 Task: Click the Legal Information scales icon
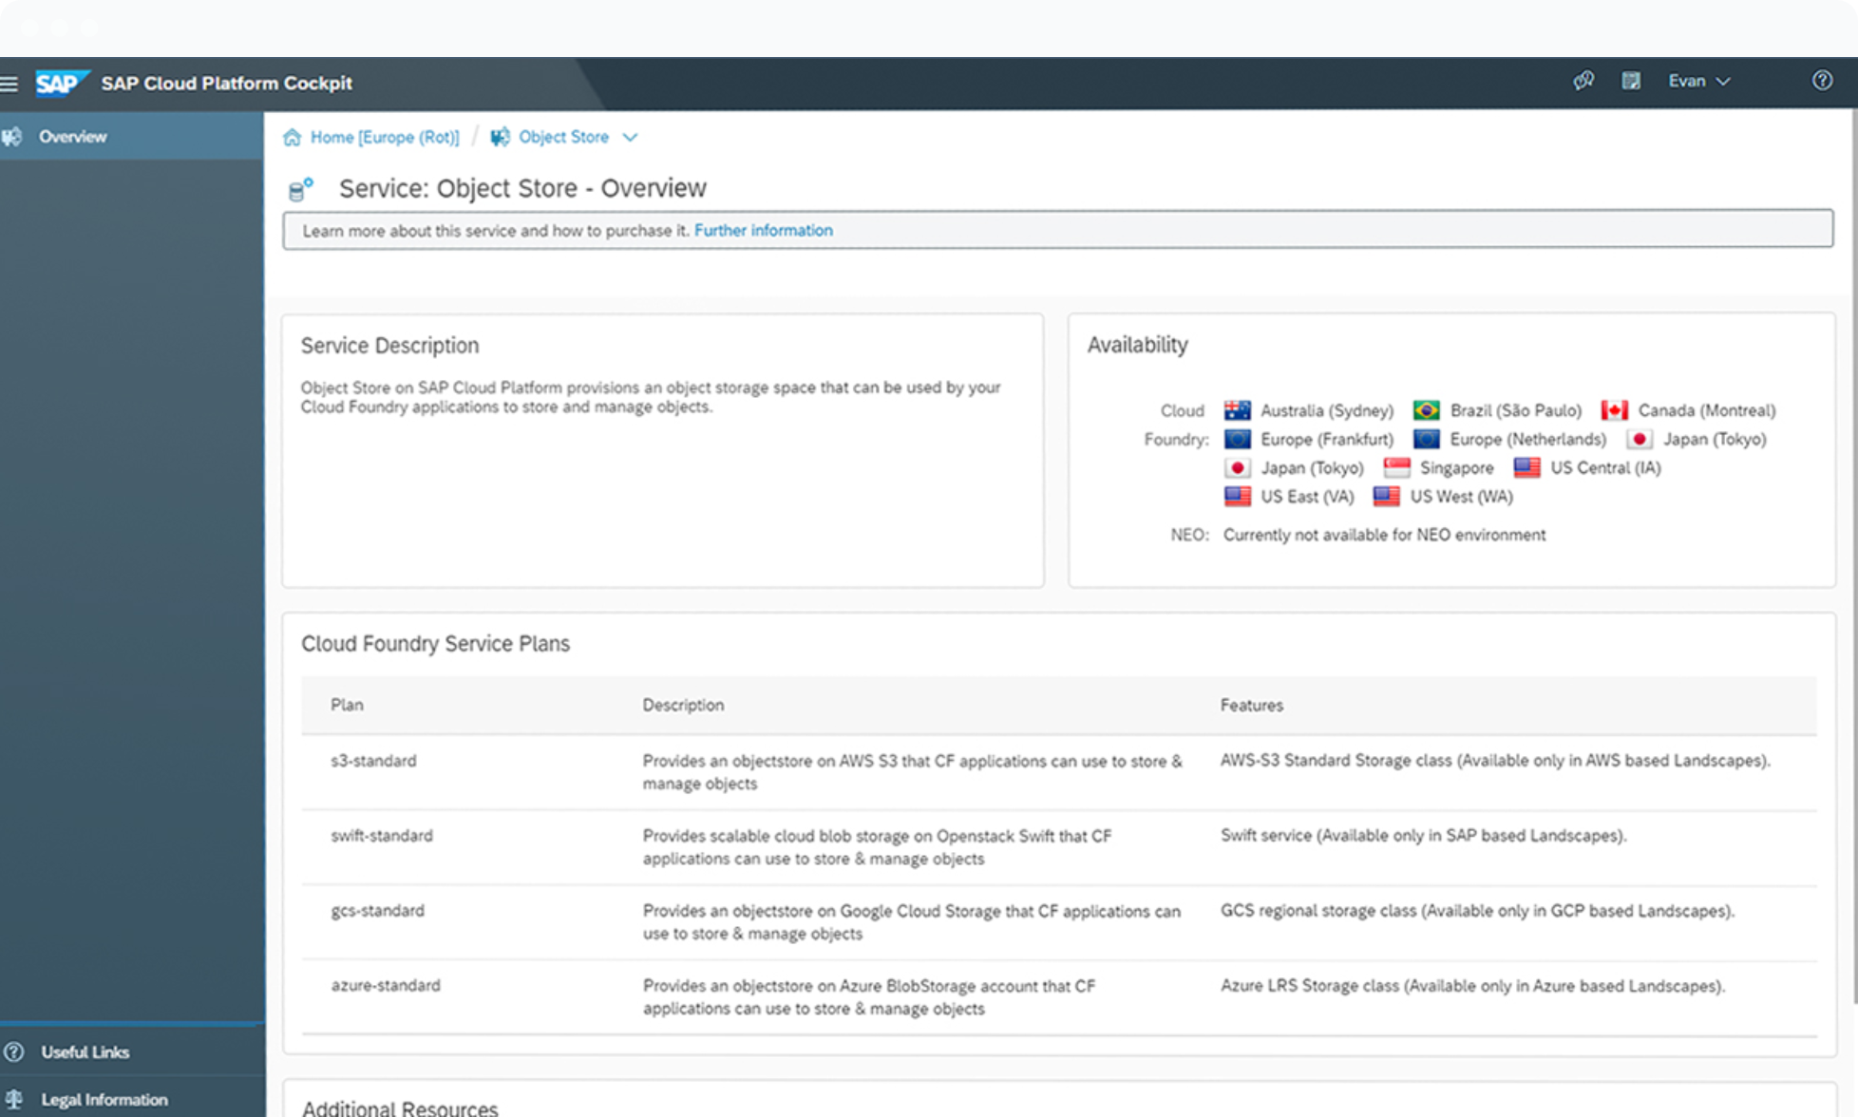[x=15, y=1098]
